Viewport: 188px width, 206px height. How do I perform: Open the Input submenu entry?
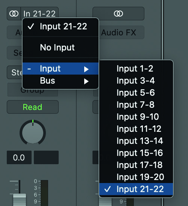point(61,69)
